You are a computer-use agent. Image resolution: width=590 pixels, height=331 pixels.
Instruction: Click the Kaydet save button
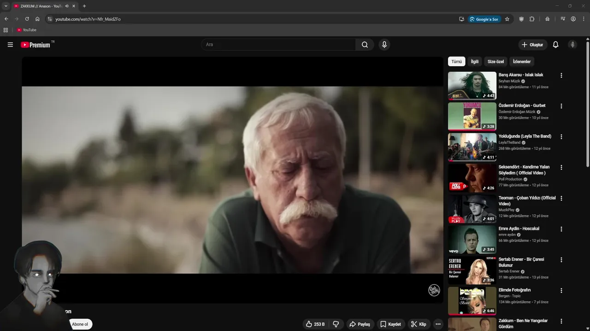390,324
